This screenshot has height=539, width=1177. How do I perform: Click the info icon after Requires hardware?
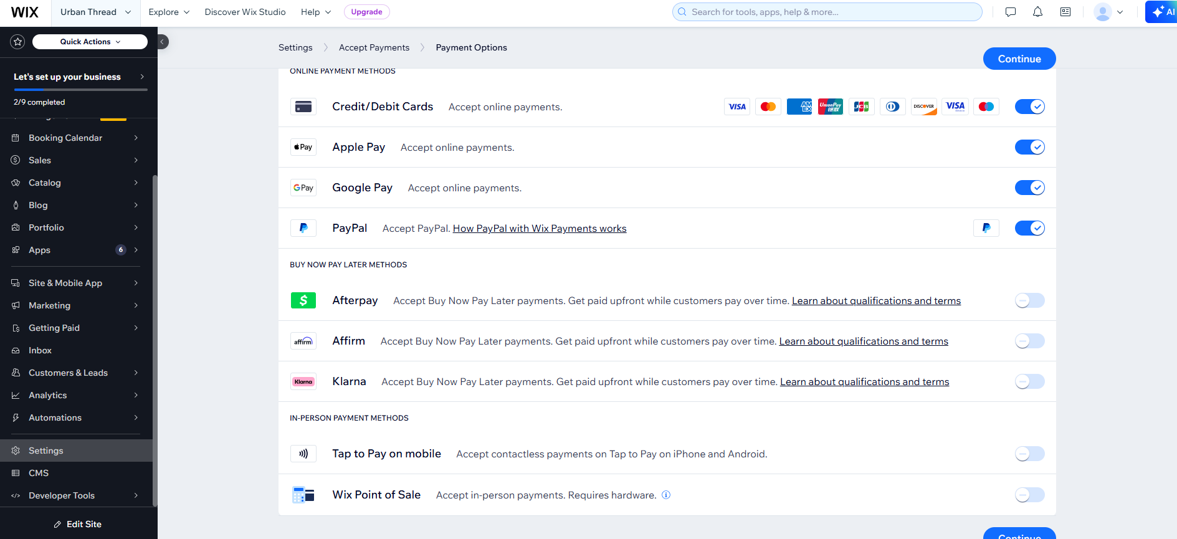666,495
